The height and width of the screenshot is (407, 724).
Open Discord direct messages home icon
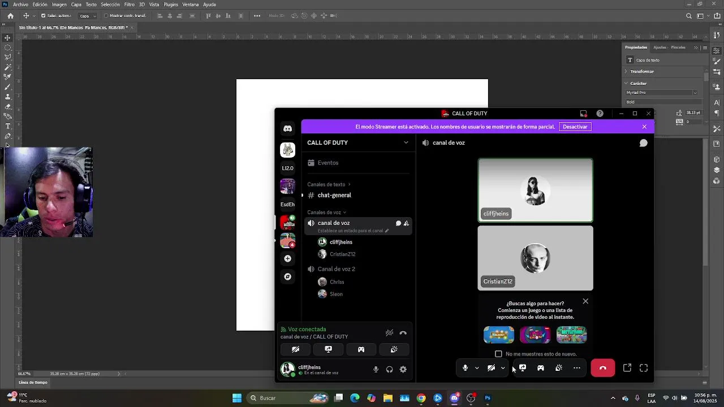[x=287, y=129]
